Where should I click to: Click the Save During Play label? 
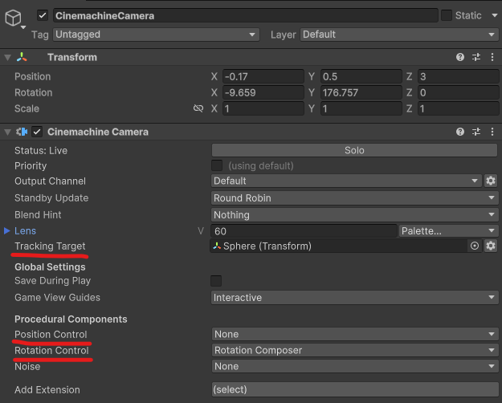(53, 281)
